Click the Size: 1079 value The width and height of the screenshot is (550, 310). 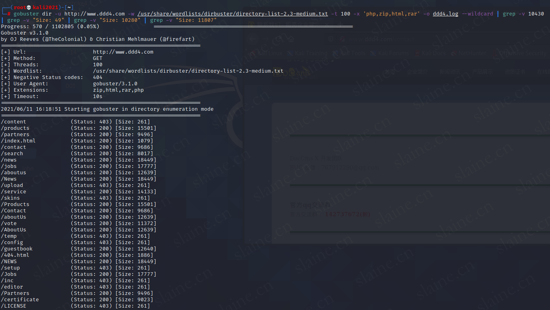(x=134, y=141)
